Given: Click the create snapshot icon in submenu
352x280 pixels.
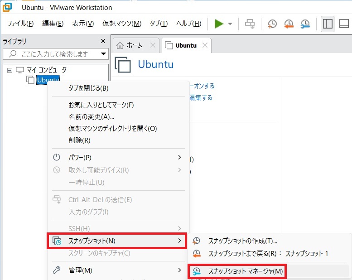Looking at the screenshot, I should tap(197, 241).
